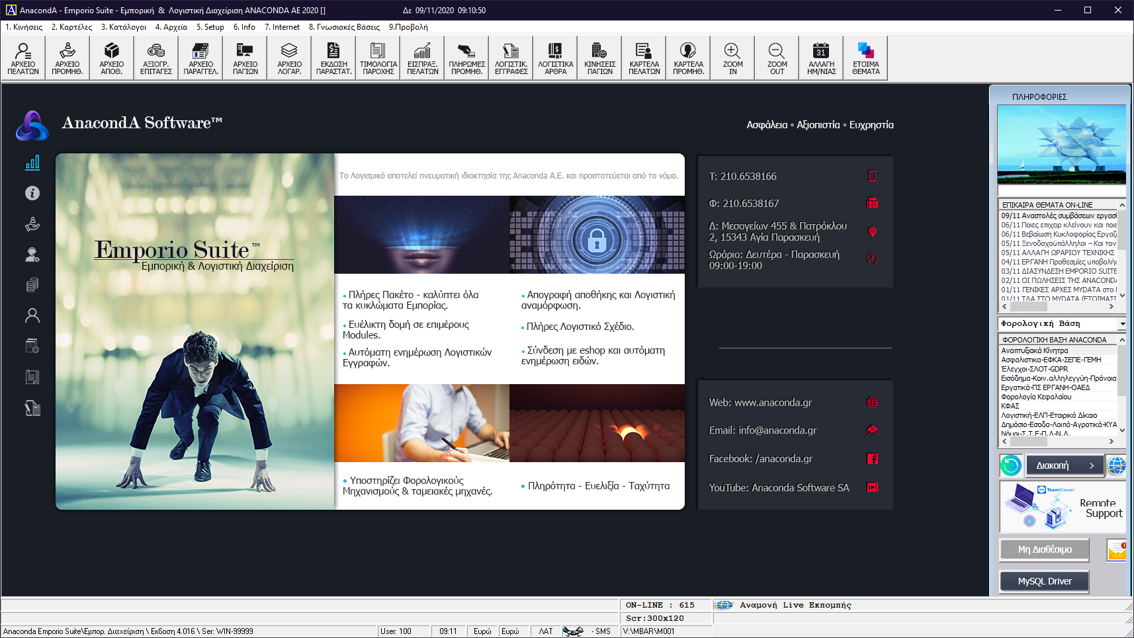This screenshot has width=1134, height=638.
Task: Click the YouTube icon
Action: pos(873,487)
